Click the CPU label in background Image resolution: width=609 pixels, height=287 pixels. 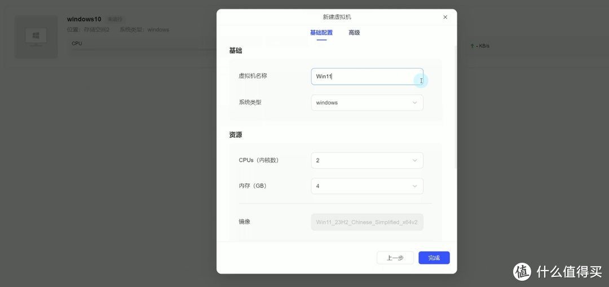77,43
